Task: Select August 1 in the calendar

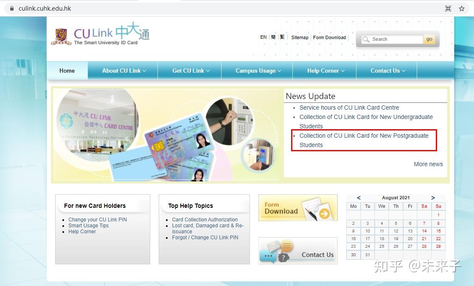Action: (438, 215)
